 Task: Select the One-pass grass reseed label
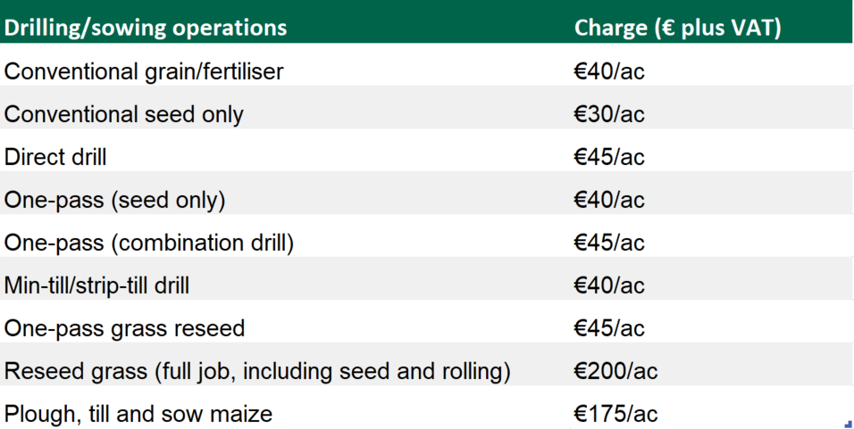coord(125,328)
